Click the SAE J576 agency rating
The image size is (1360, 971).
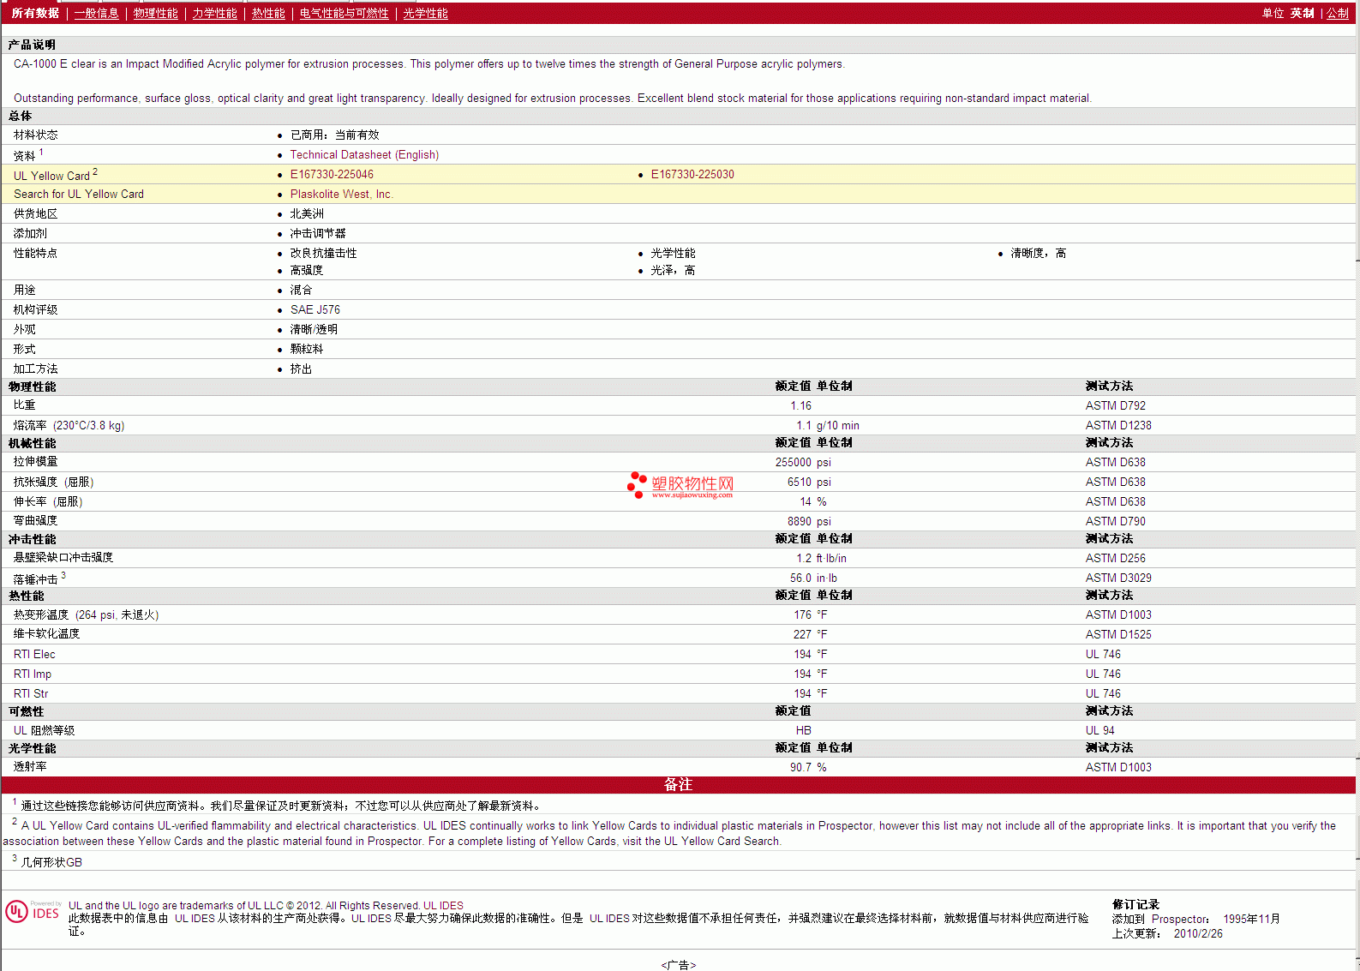click(315, 309)
